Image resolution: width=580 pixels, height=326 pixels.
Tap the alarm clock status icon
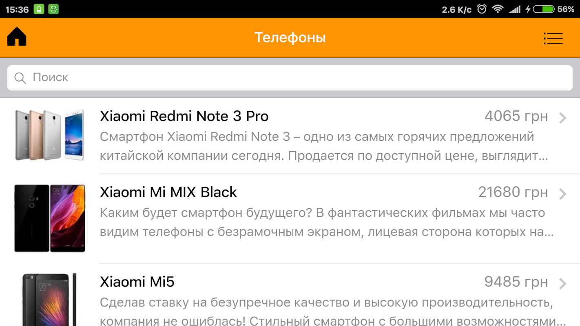tap(482, 9)
